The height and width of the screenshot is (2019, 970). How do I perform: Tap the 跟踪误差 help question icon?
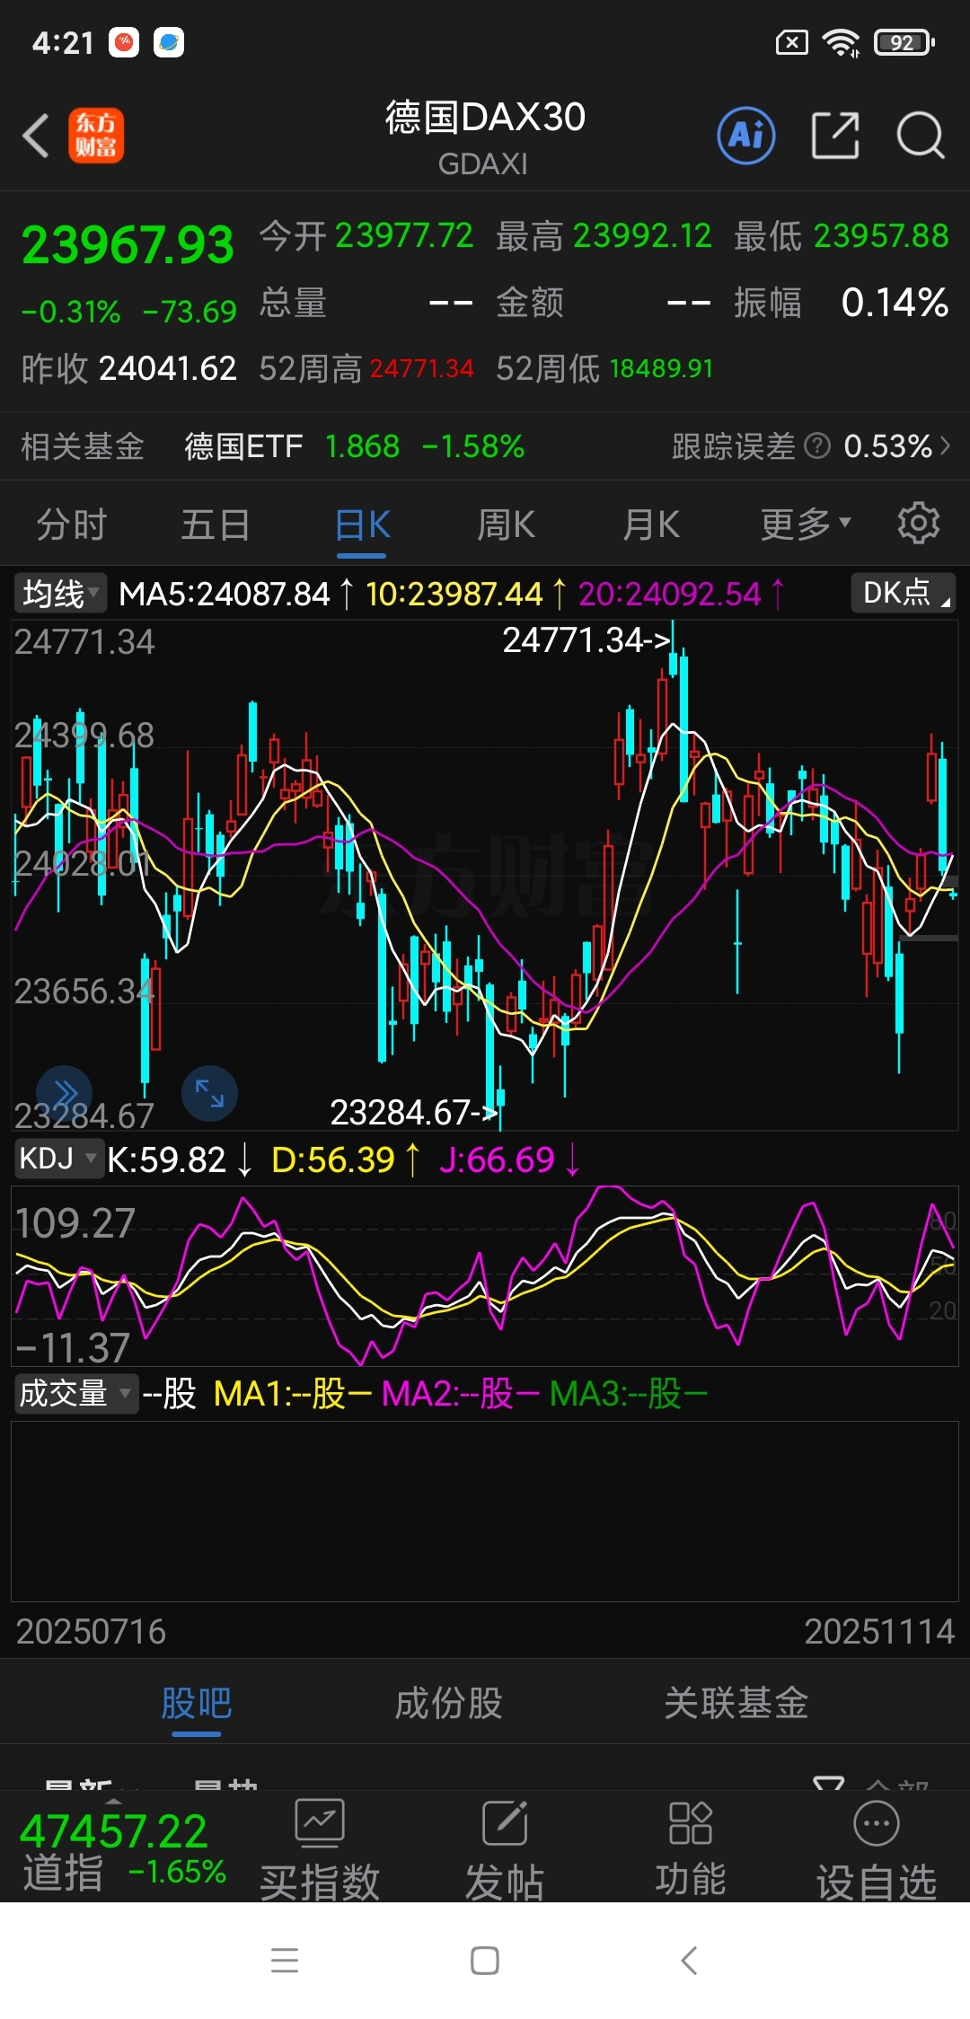point(816,445)
